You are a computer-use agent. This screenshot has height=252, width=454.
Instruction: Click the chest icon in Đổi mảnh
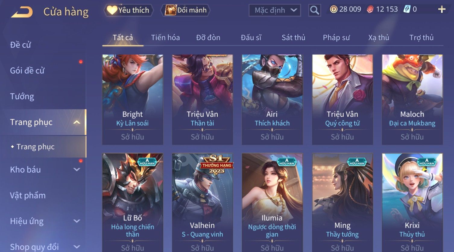coord(171,10)
